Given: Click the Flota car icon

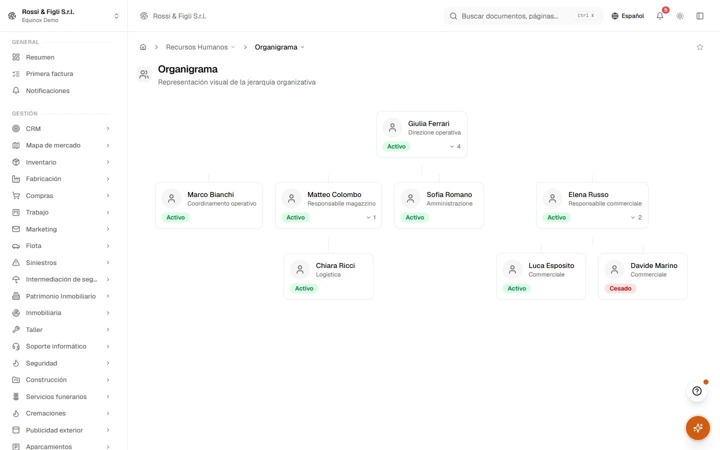Looking at the screenshot, I should click(16, 246).
